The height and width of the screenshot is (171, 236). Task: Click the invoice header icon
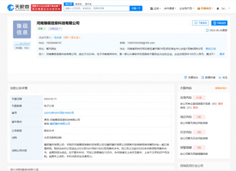click(185, 77)
